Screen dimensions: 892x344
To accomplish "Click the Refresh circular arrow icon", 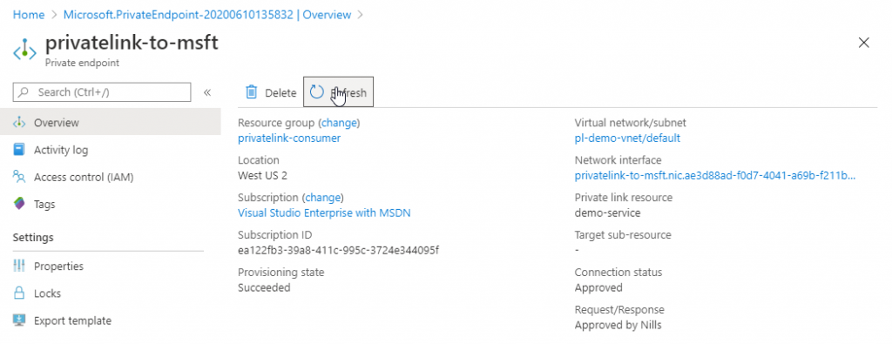I will tap(317, 92).
